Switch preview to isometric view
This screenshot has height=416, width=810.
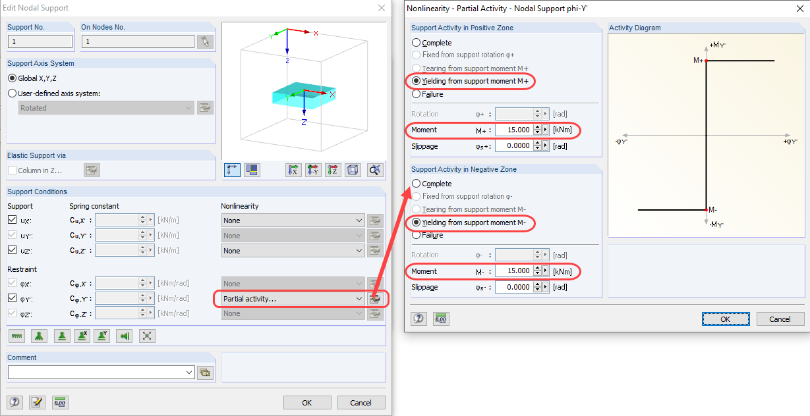click(353, 170)
